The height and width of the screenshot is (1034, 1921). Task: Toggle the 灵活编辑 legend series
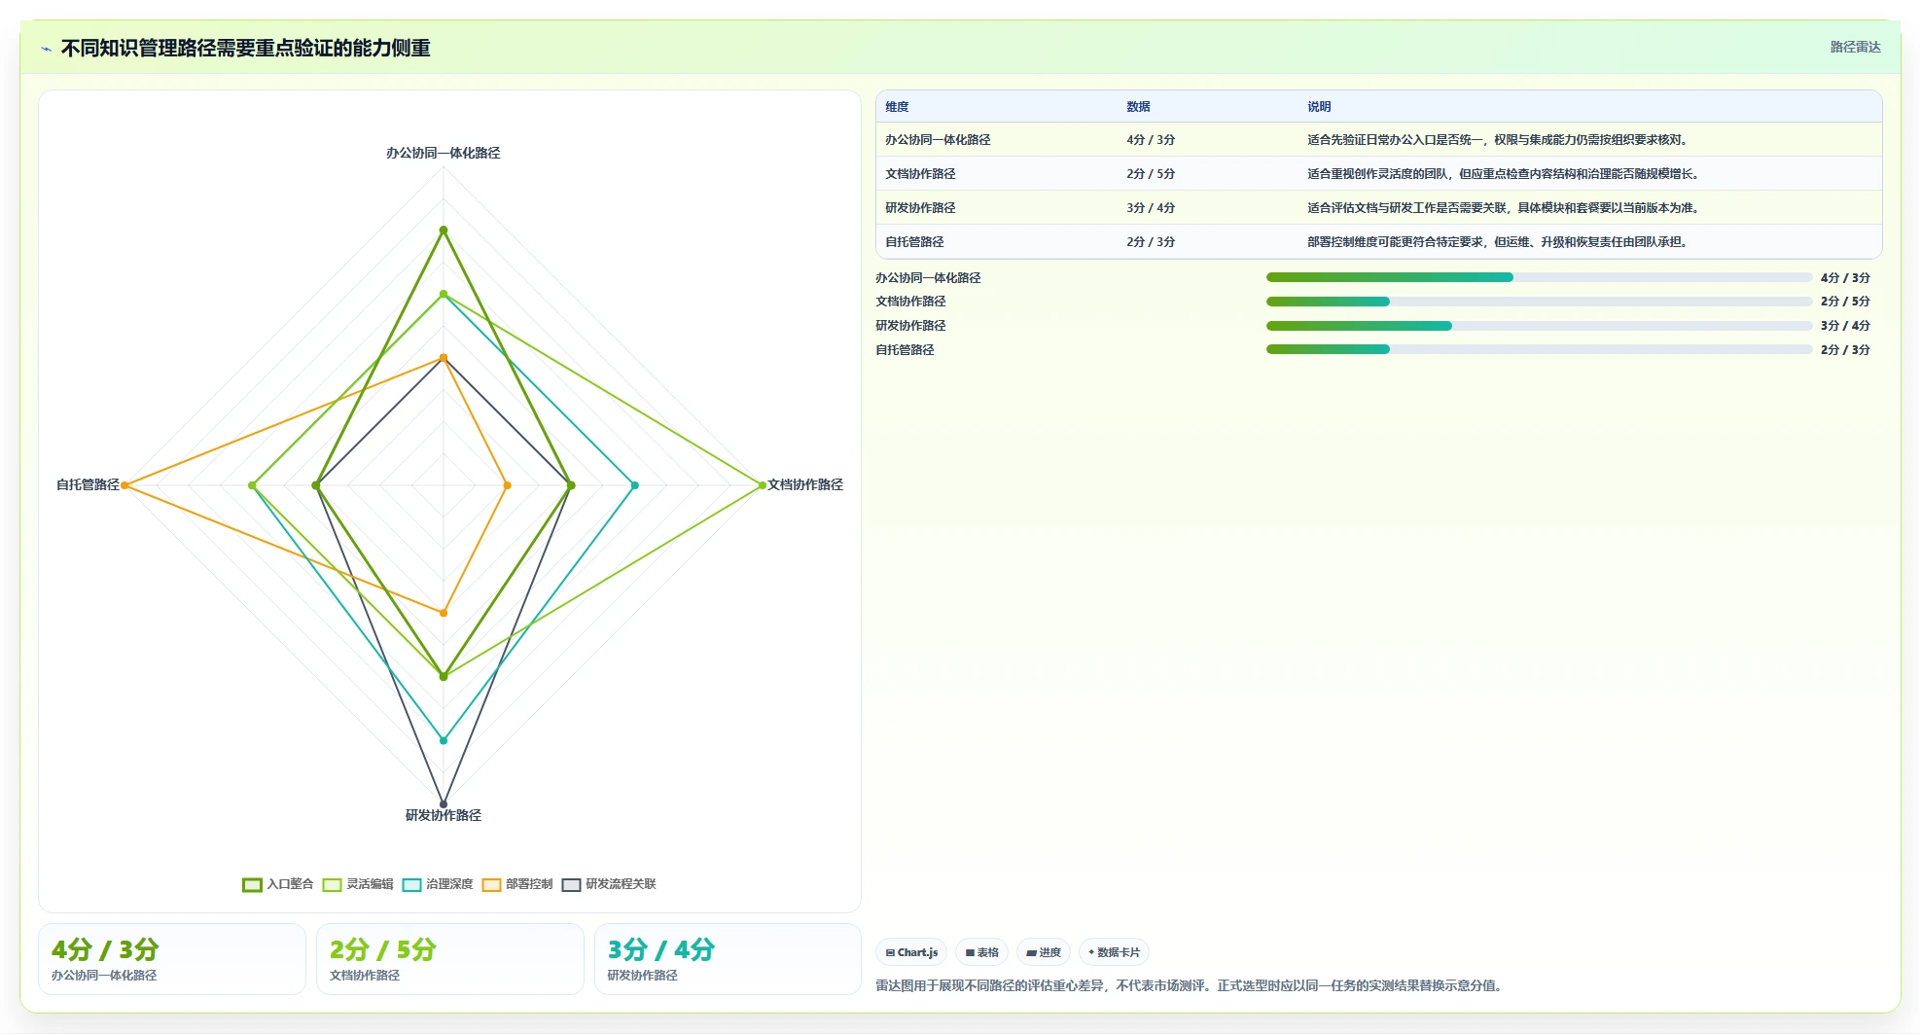358,884
